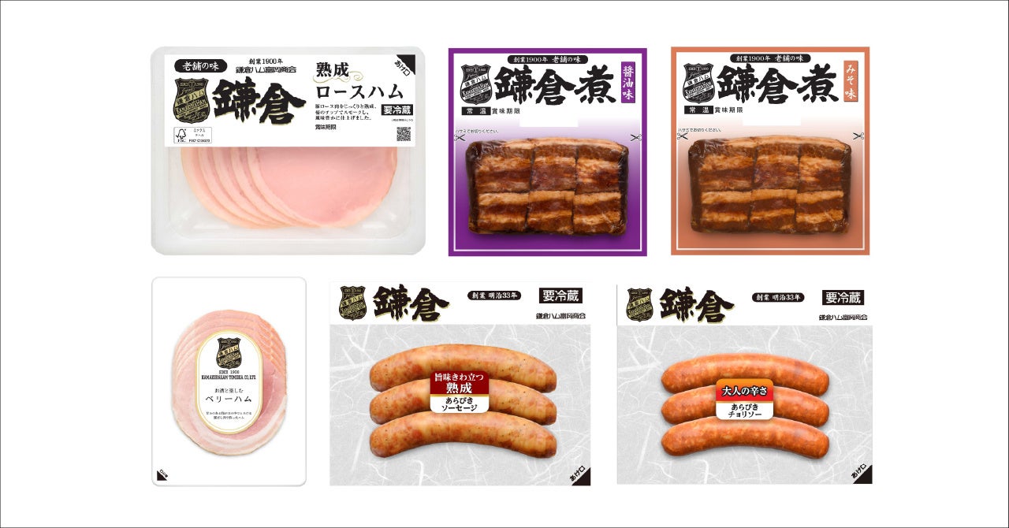Screen dimensions: 1009x528
Task: Select the 熟成ロースハム product image
Action: click(x=288, y=151)
